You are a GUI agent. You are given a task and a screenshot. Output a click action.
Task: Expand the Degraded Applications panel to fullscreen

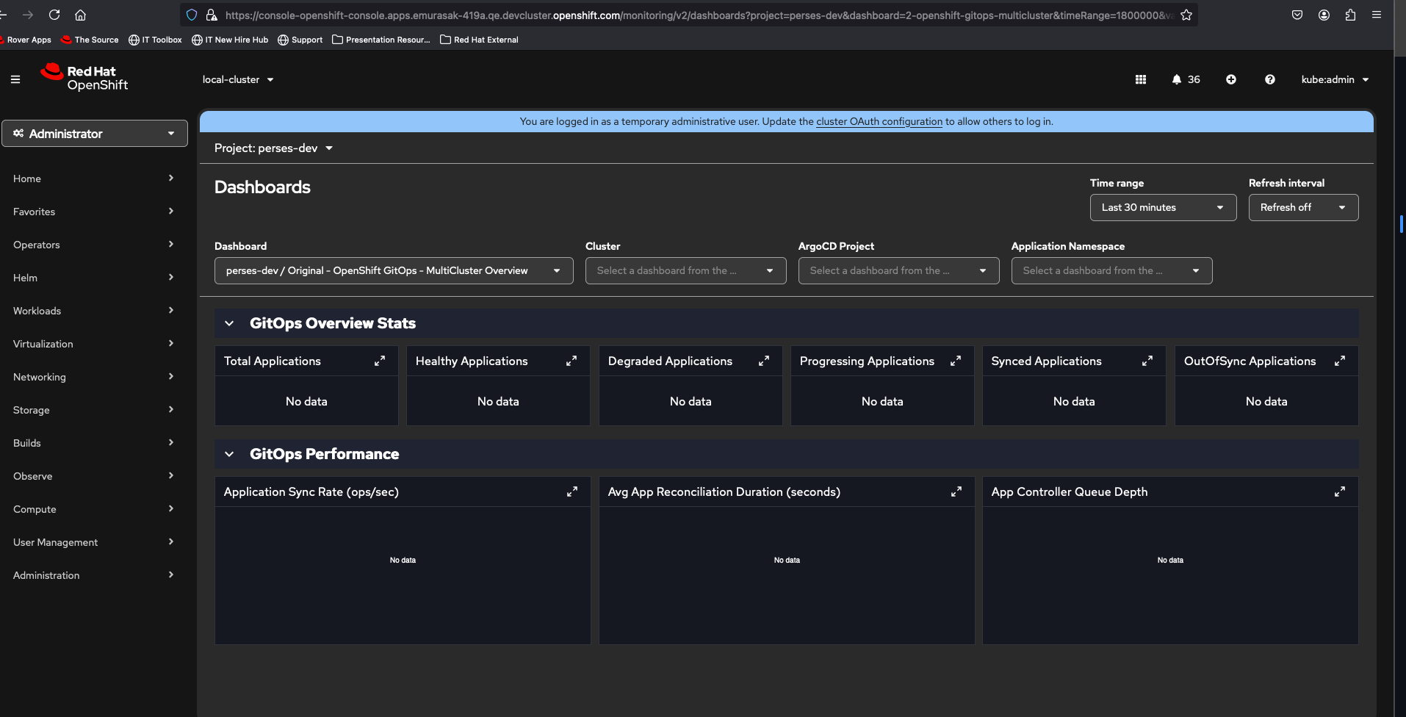764,361
